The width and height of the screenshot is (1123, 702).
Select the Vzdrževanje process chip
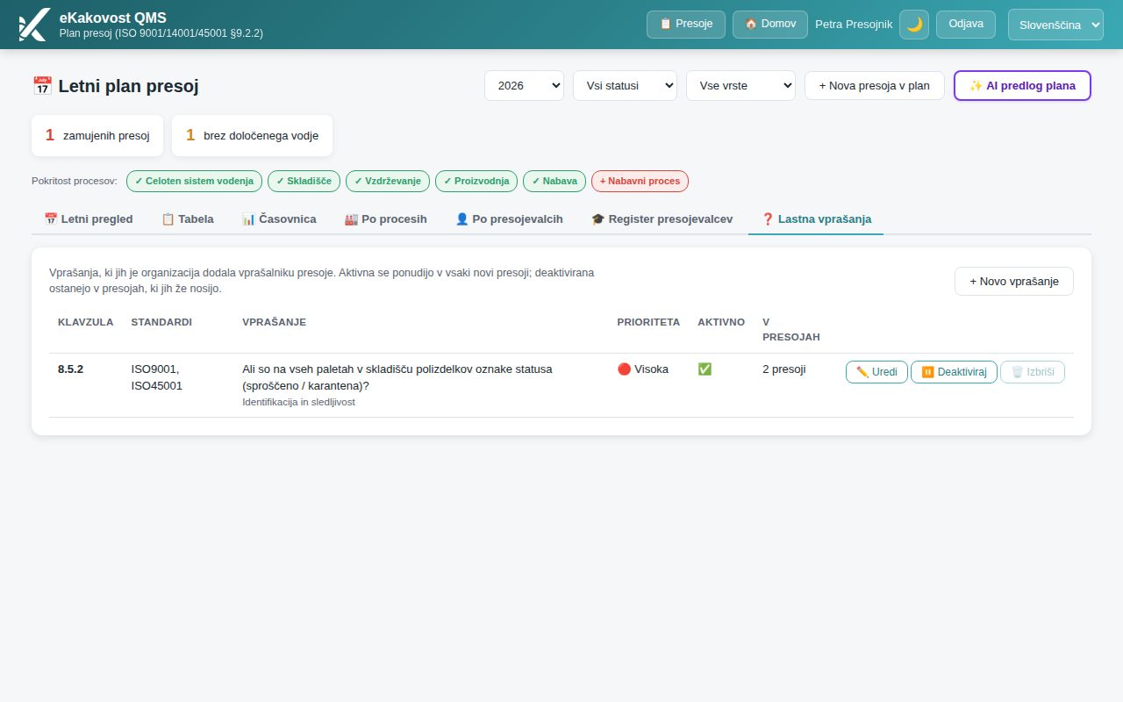point(388,181)
